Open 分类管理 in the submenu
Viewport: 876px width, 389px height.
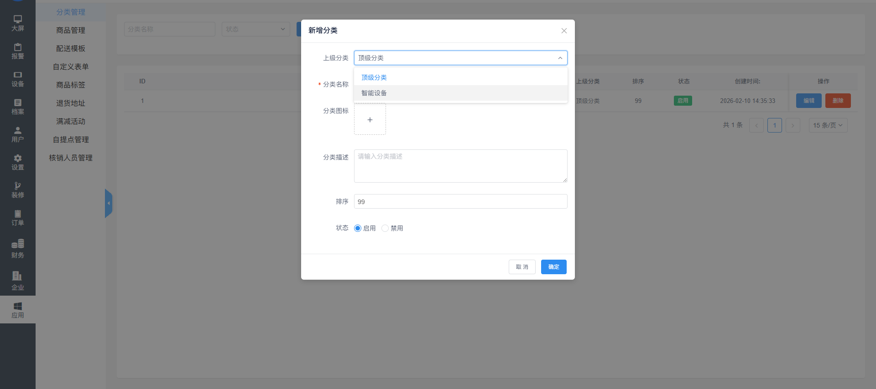click(x=71, y=12)
